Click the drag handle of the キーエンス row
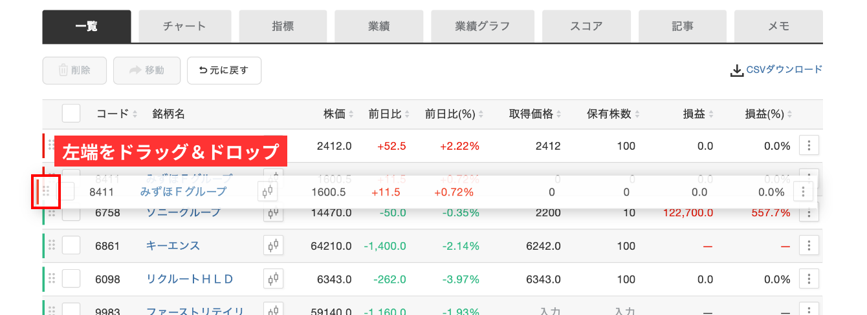The width and height of the screenshot is (867, 315). [52, 245]
